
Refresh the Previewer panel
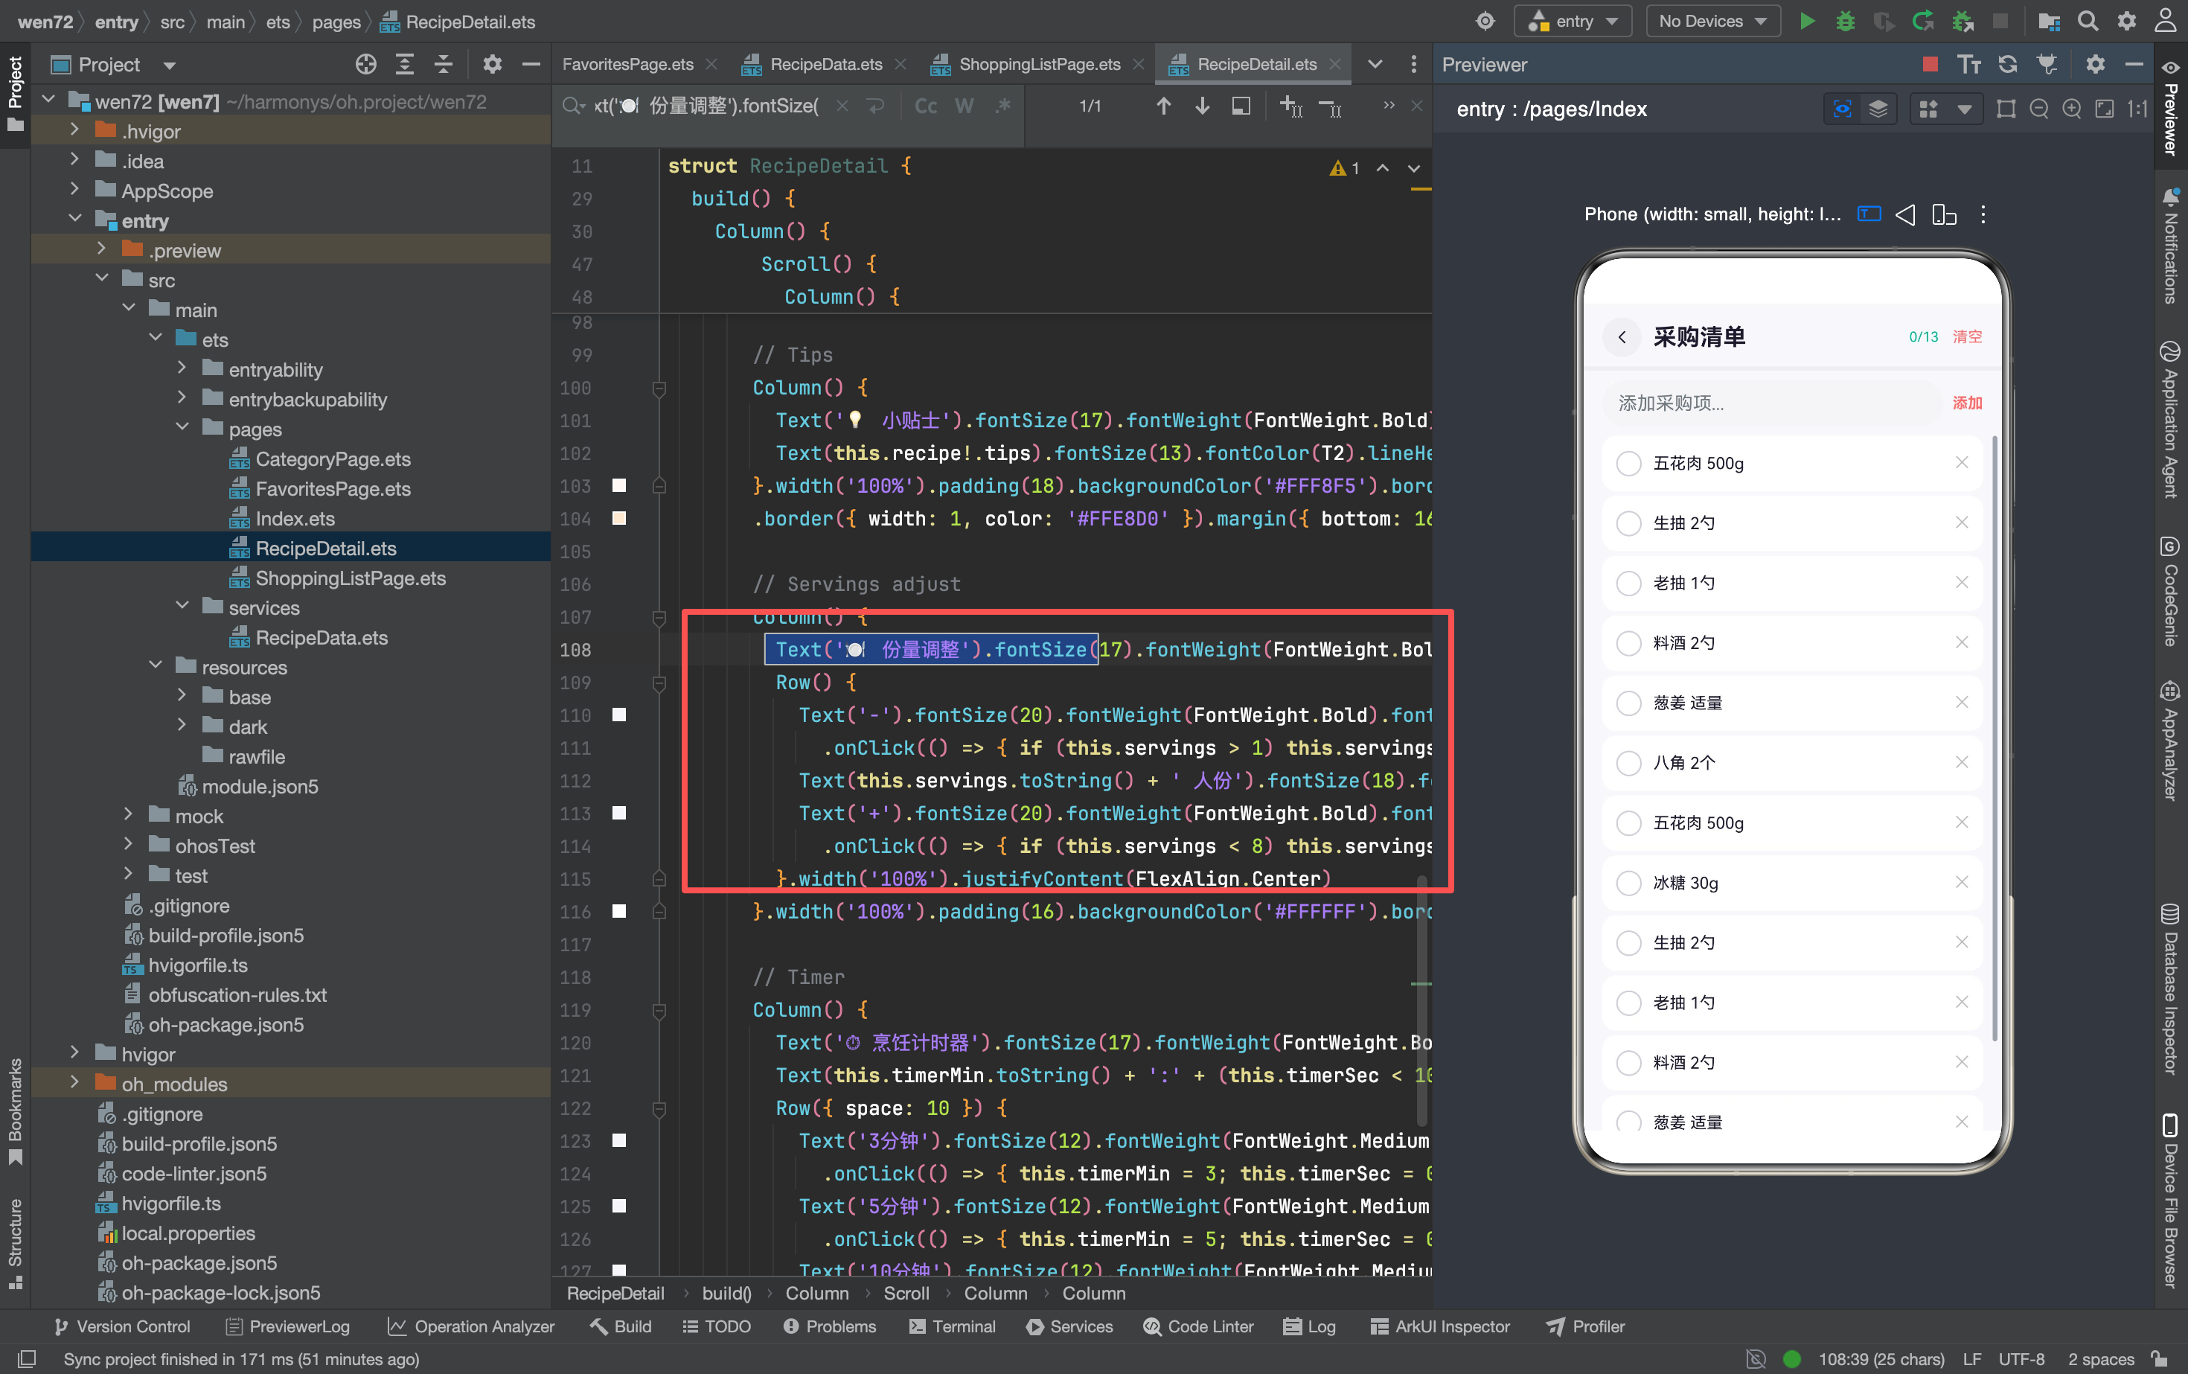(2008, 63)
